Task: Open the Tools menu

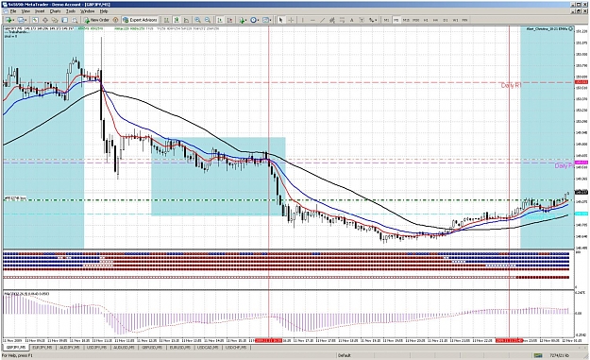Action: click(x=71, y=11)
